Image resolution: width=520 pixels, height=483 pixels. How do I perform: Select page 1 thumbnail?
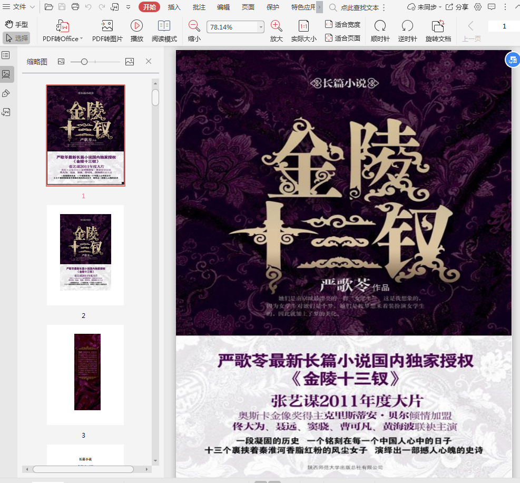point(85,136)
